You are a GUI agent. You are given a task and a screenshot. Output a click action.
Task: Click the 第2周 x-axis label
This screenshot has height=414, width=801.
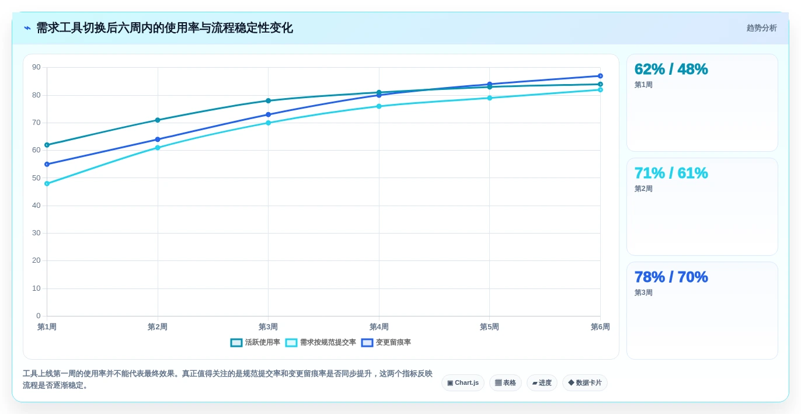[158, 327]
